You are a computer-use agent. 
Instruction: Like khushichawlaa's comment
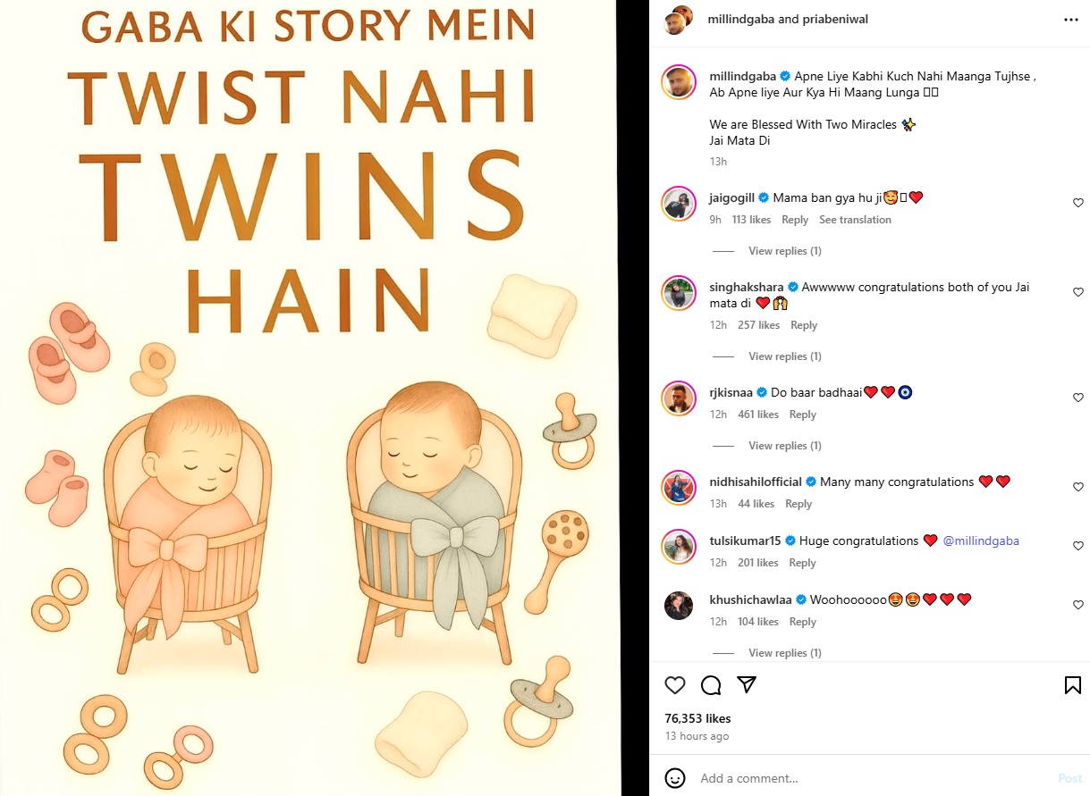pos(1078,605)
